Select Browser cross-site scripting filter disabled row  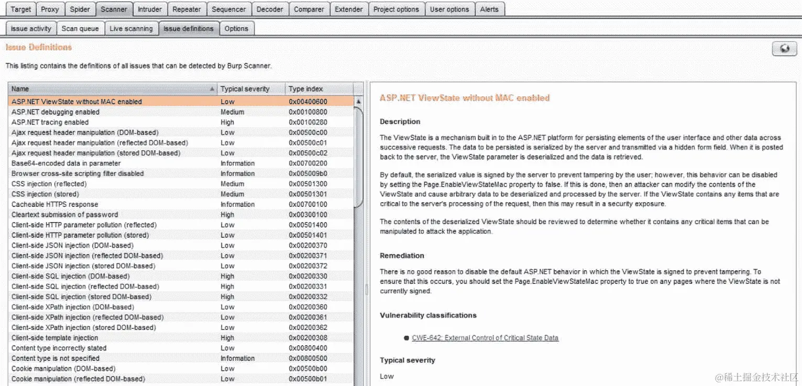181,173
